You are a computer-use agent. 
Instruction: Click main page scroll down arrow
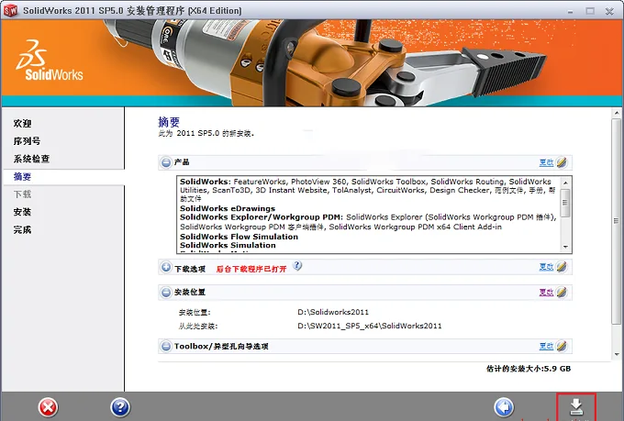(x=617, y=354)
